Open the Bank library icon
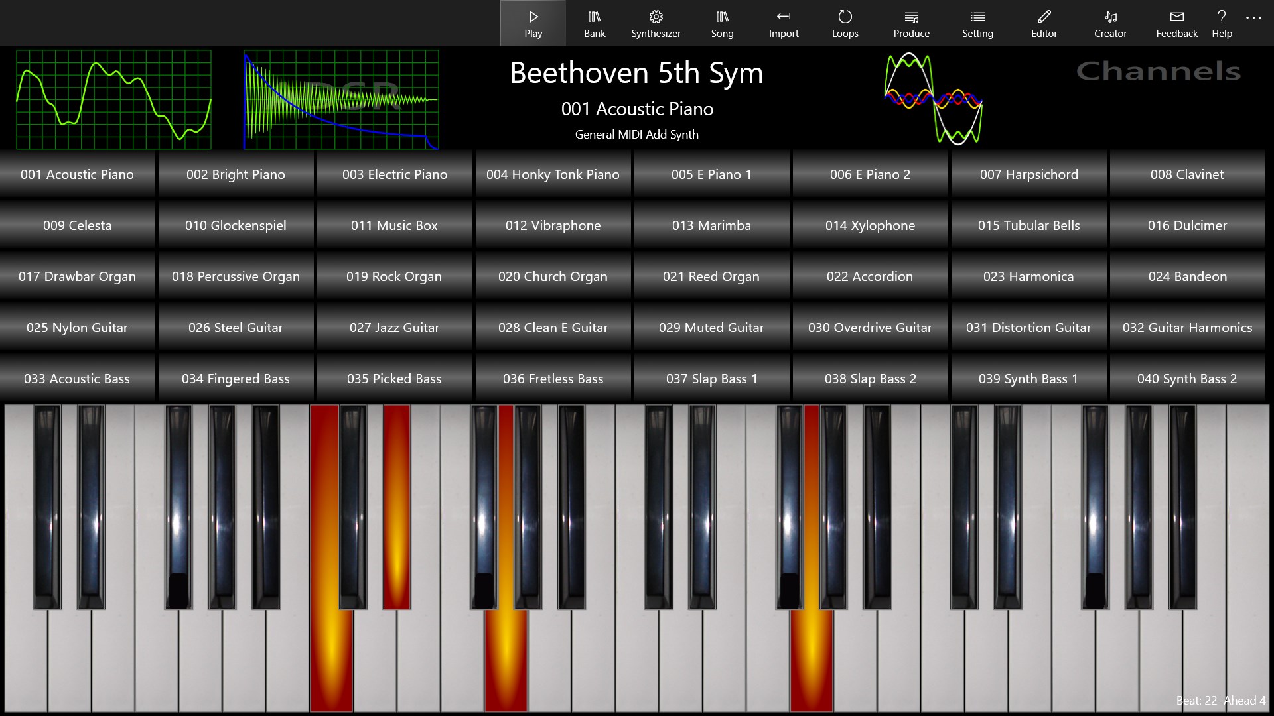 pyautogui.click(x=594, y=17)
